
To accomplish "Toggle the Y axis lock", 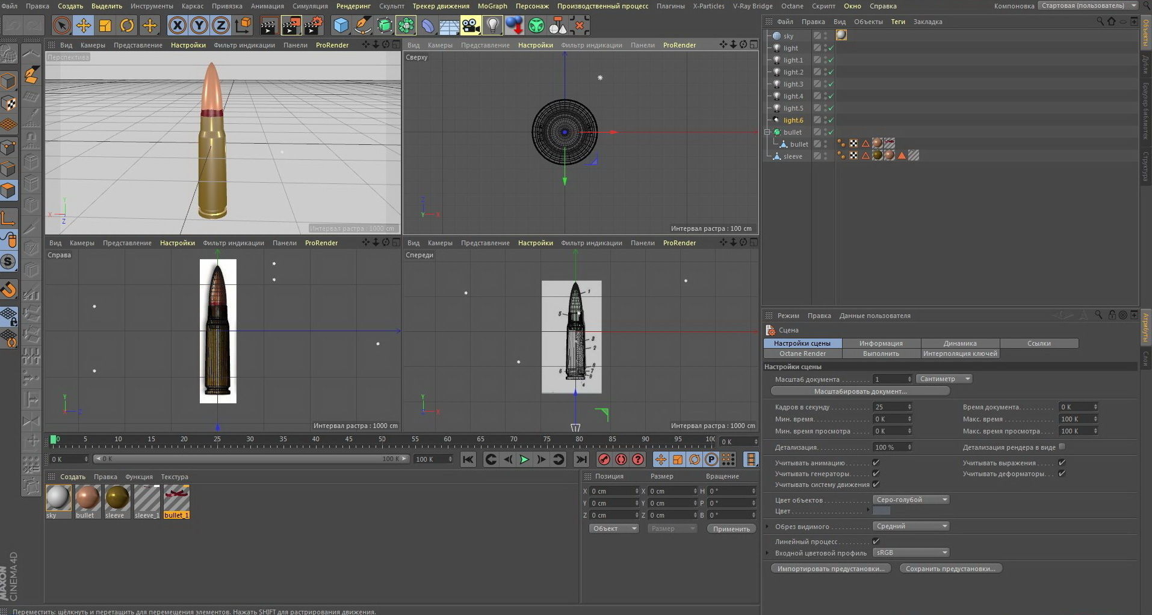I will (x=199, y=25).
